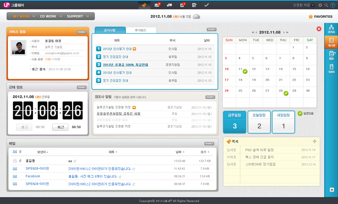
Task: Open 조직도 organization chart in sidebar
Action: pos(331,29)
